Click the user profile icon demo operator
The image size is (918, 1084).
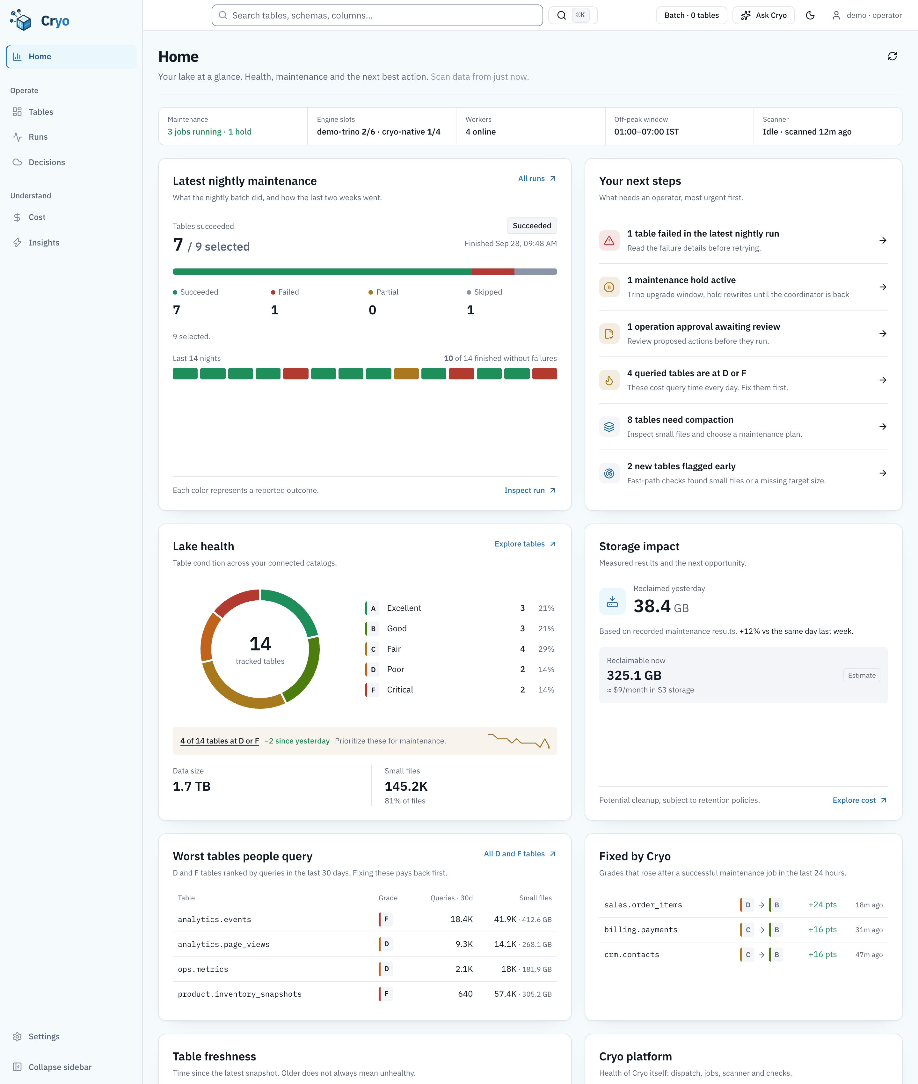pyautogui.click(x=836, y=16)
